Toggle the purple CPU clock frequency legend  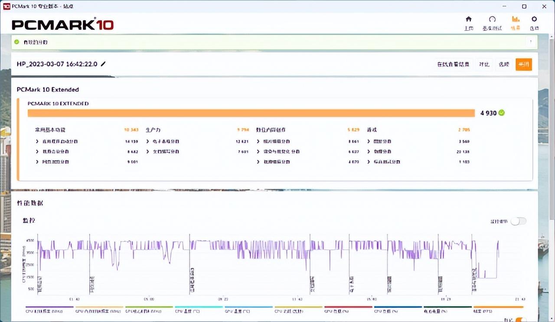click(49, 309)
